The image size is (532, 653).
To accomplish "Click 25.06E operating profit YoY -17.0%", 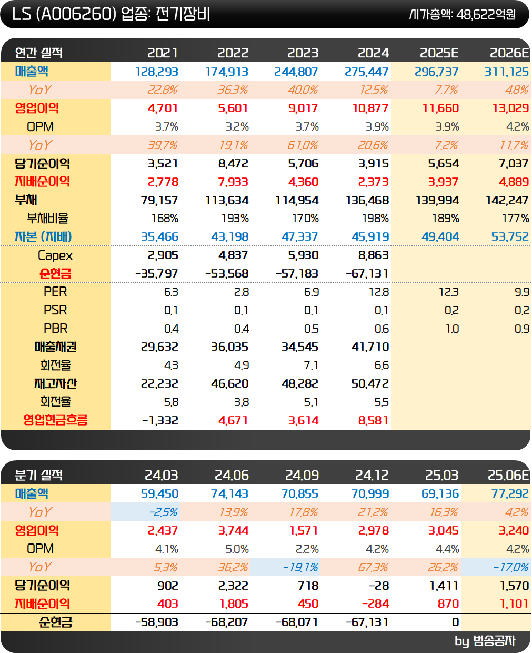I will [x=511, y=568].
